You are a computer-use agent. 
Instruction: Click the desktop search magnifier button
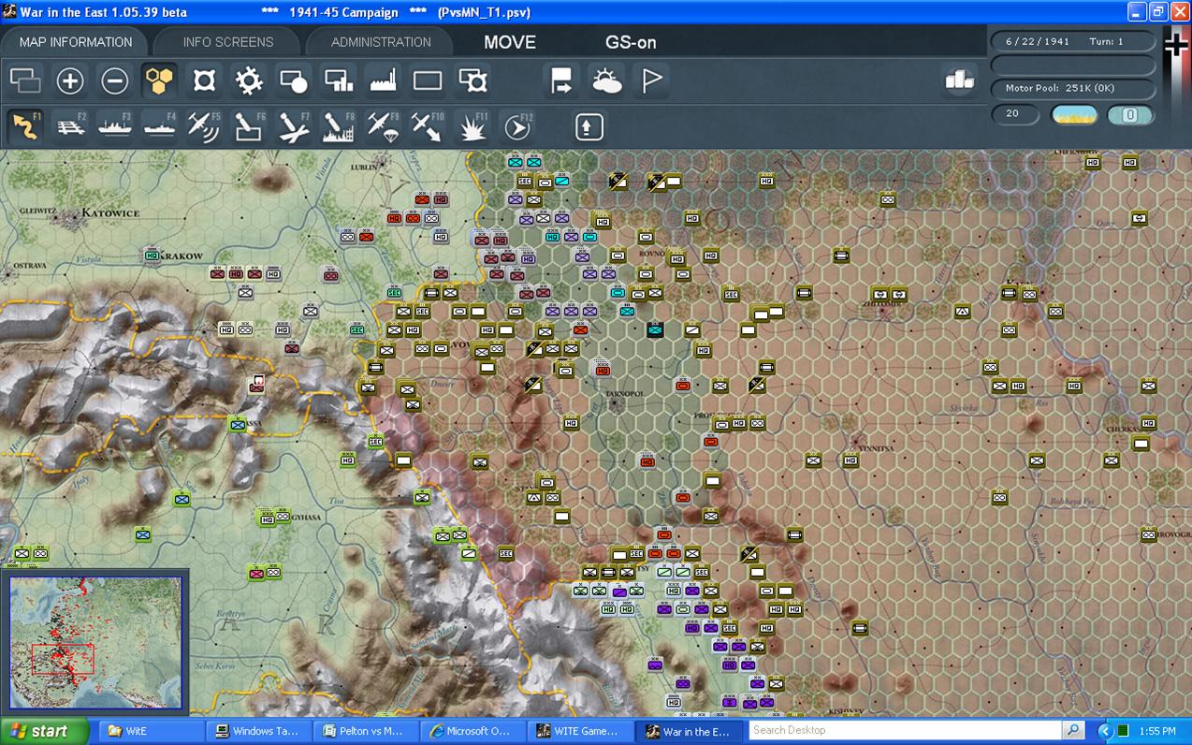[1073, 730]
